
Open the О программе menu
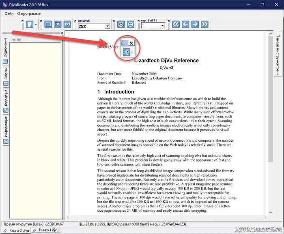point(29,13)
